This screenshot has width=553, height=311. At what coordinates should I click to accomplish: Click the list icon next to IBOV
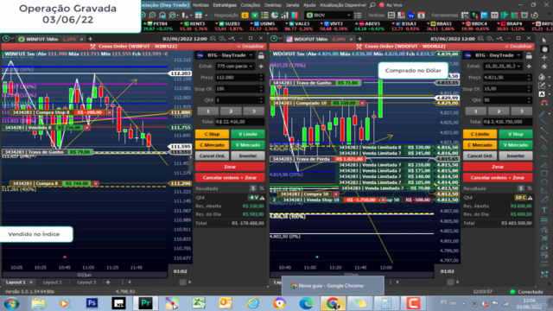pos(358,16)
